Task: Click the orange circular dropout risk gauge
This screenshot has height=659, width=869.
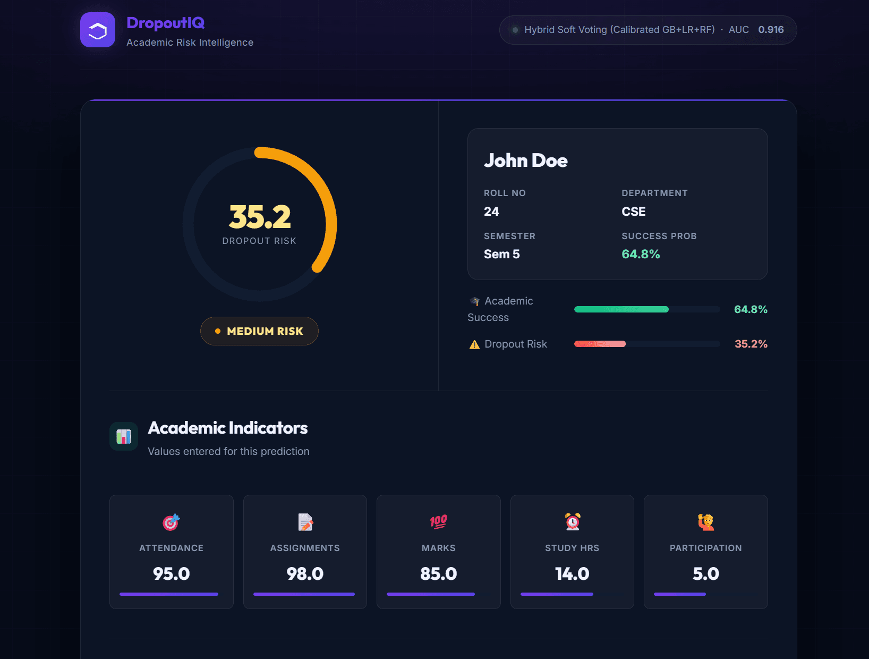Action: tap(260, 224)
